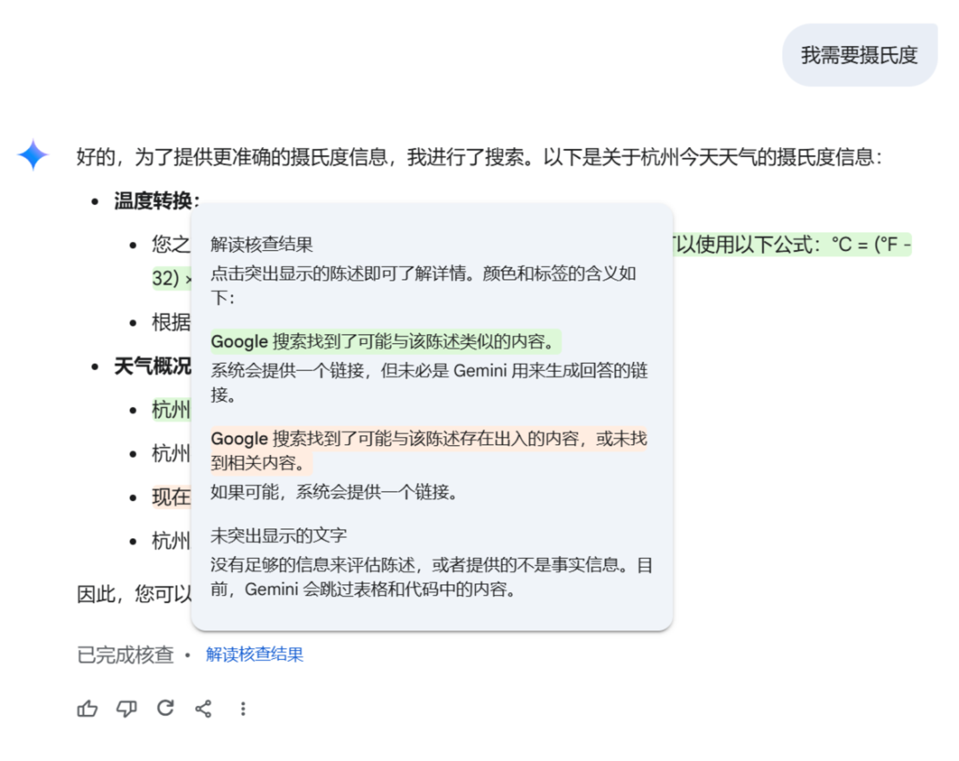959x761 pixels.
Task: Click the bold 温度转换 heading
Action: pyautogui.click(x=155, y=200)
